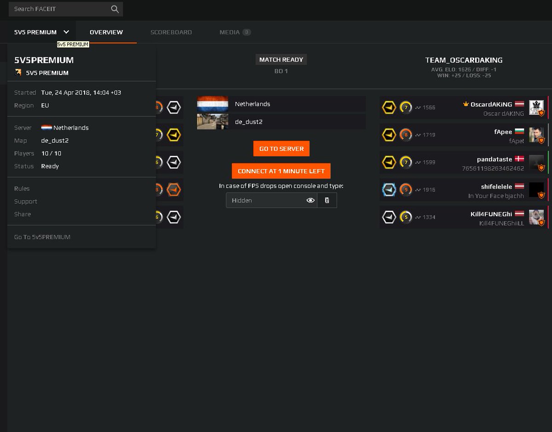Screen dimensions: 552x432
Task: Click the de_dust2 map thumbnail
Action: pyautogui.click(x=213, y=122)
